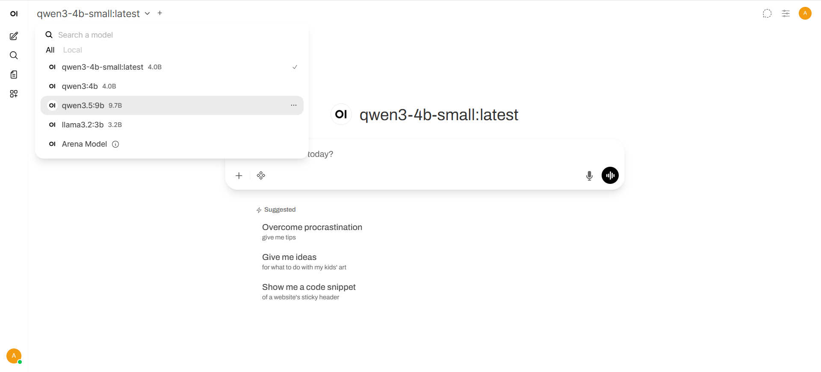Screen dimensions: 821x372
Task: Choose llama3.2:3b from model list
Action: (83, 125)
